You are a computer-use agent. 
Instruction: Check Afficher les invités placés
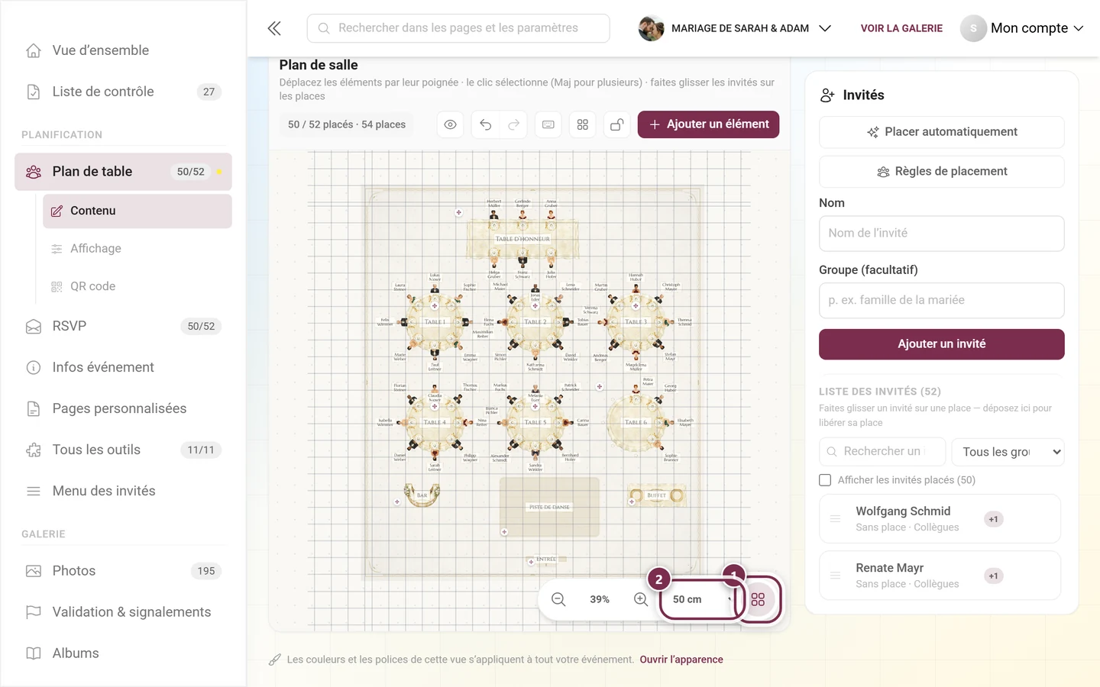tap(825, 480)
